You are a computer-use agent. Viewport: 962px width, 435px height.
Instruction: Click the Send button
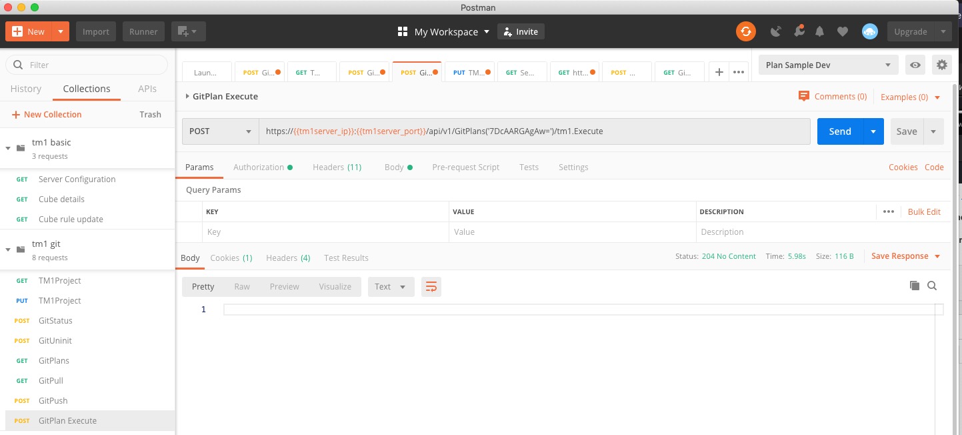(840, 131)
